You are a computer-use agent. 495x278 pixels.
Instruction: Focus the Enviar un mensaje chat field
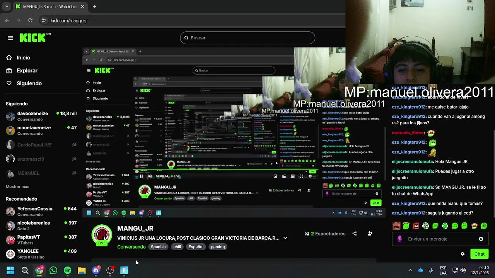439,239
